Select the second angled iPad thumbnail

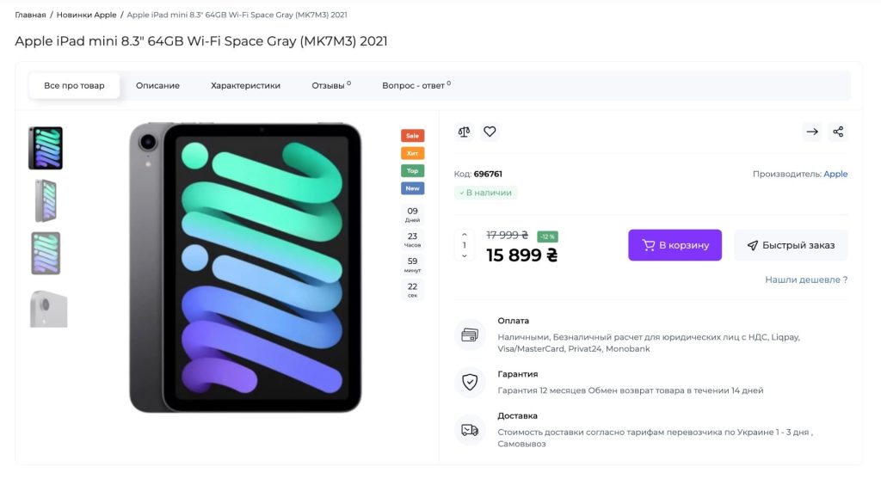(46, 201)
